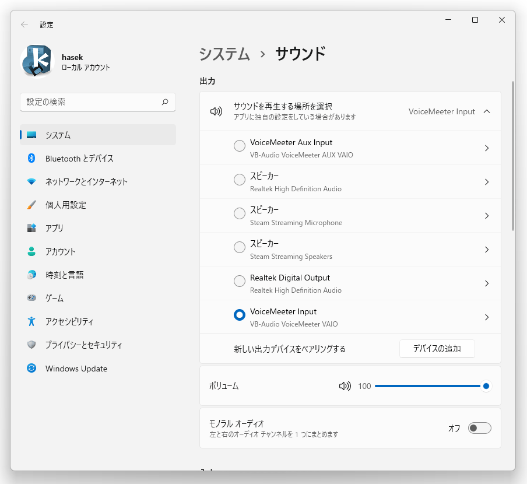Click the ボリューム slider track
This screenshot has height=484, width=527.
point(431,386)
